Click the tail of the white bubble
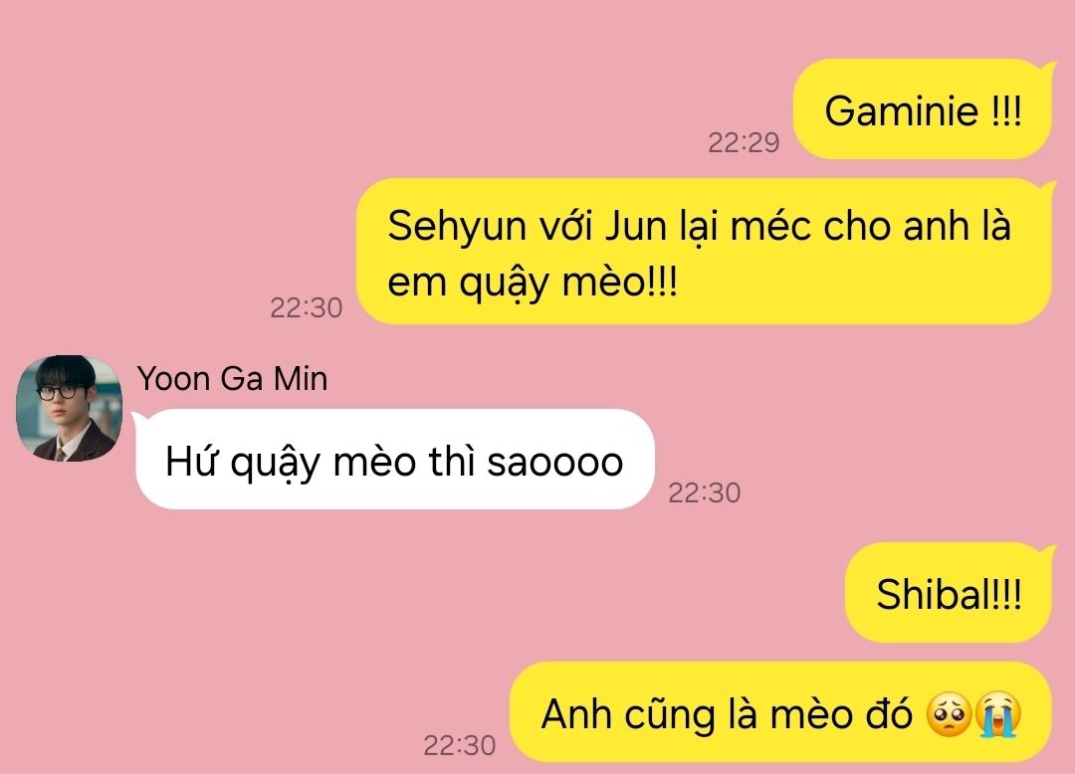The image size is (1075, 774). [x=138, y=418]
